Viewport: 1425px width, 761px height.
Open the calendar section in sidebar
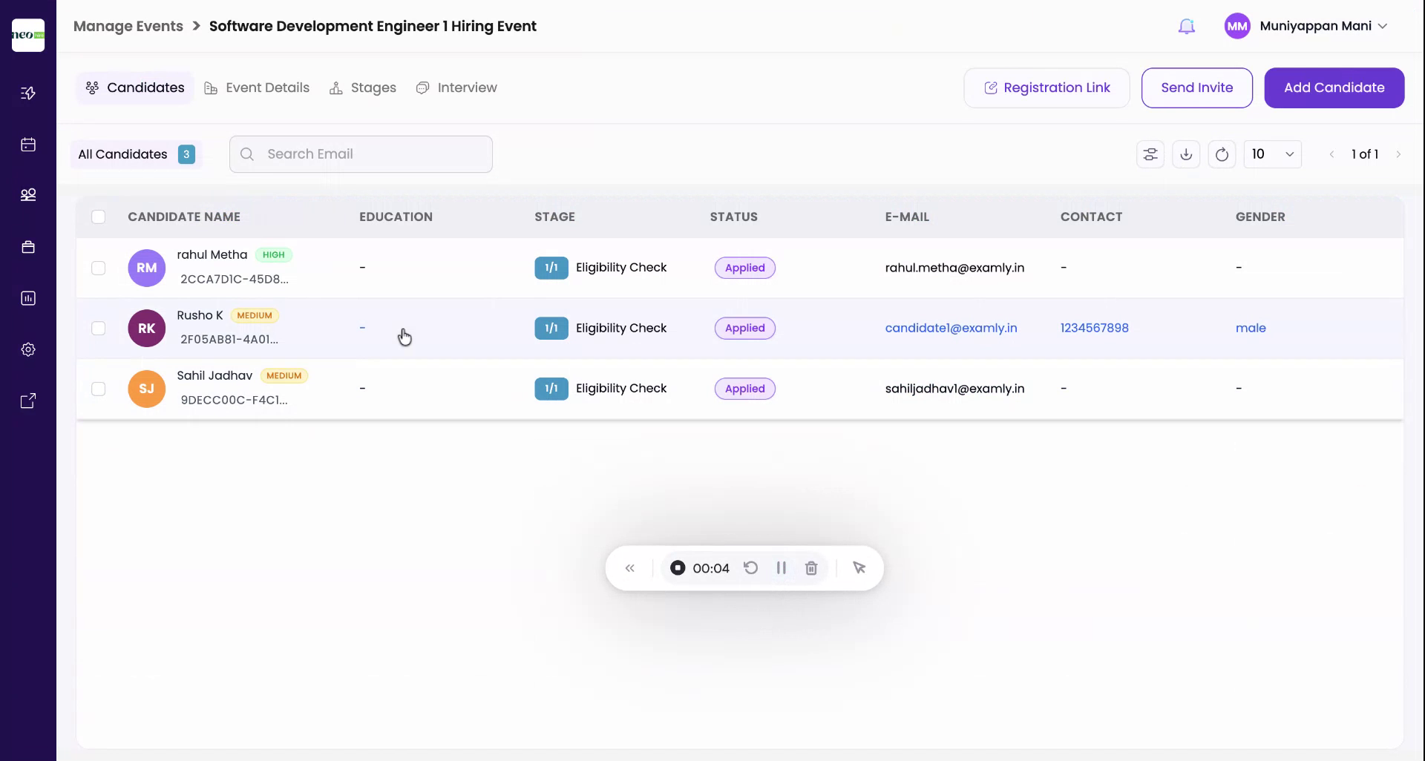coord(28,145)
